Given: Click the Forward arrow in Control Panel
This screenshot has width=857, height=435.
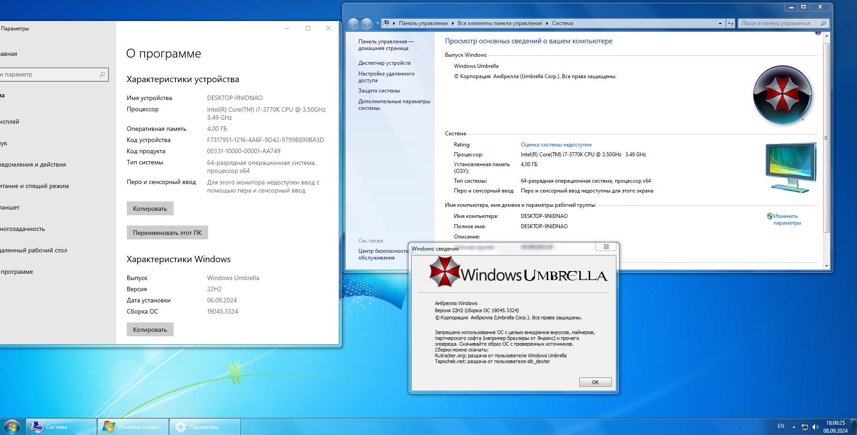Looking at the screenshot, I should [x=366, y=23].
